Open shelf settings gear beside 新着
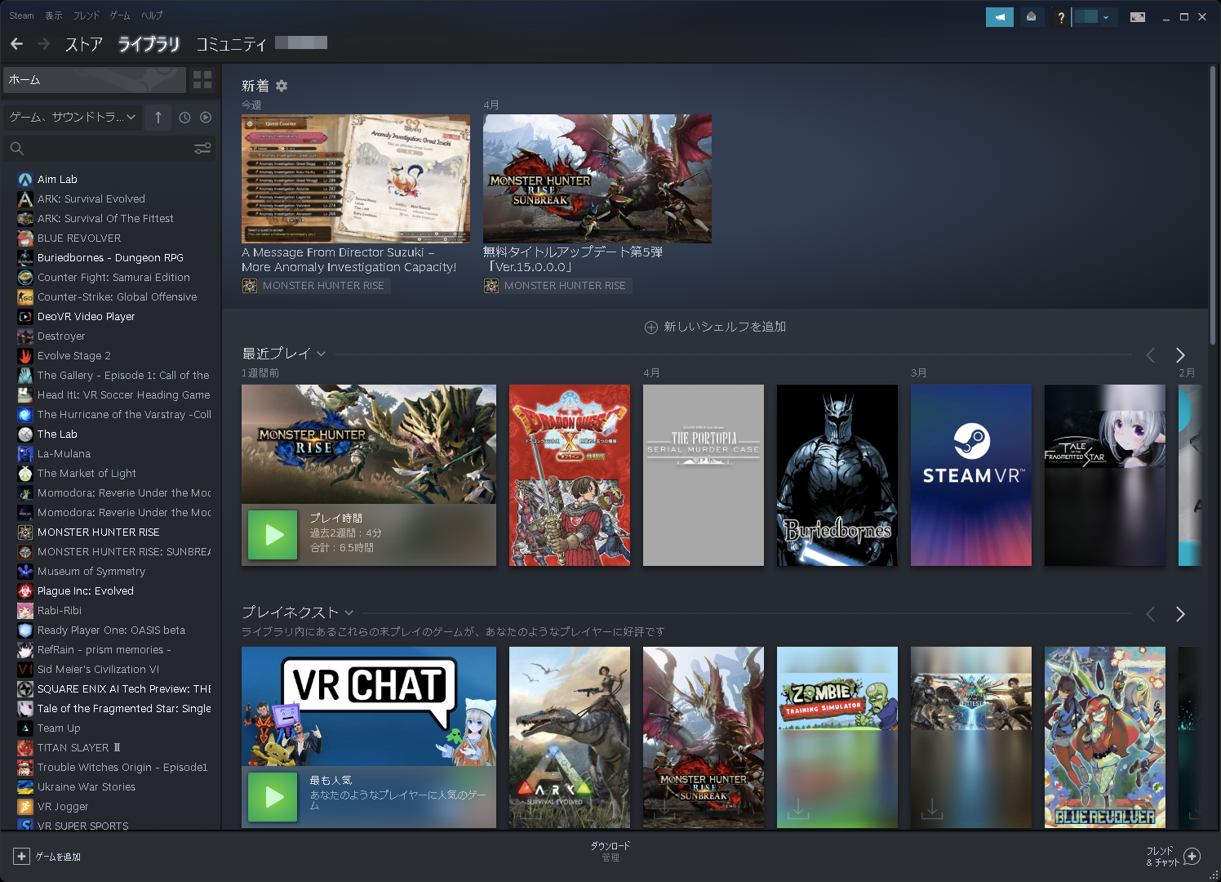 (x=282, y=85)
